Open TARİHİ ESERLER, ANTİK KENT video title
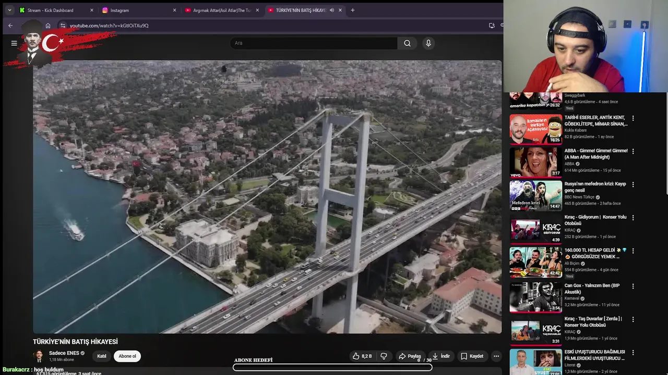This screenshot has height=375, width=668. 596,121
